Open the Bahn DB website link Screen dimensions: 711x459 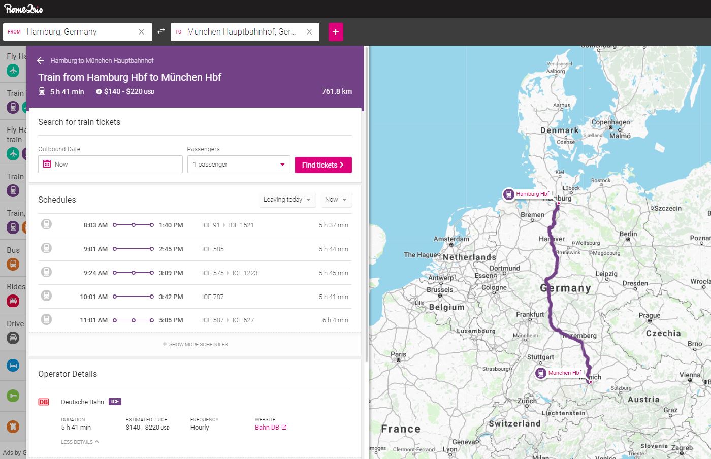271,428
